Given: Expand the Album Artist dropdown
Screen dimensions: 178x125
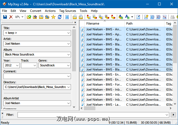Looking at the screenshot, I should (x=69, y=103).
